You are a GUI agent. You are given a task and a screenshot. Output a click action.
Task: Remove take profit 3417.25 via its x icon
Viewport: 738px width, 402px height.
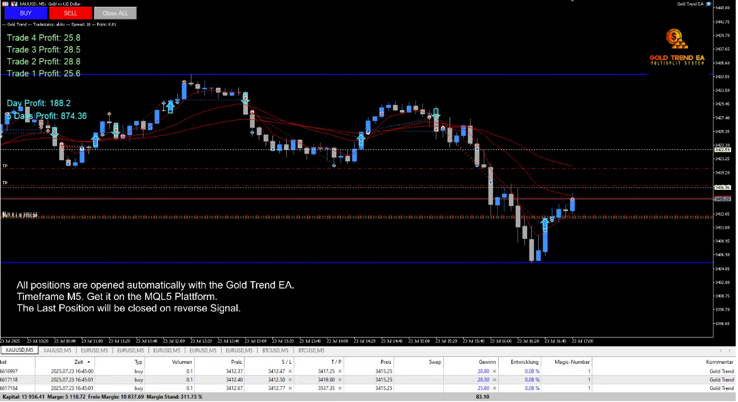click(x=340, y=371)
